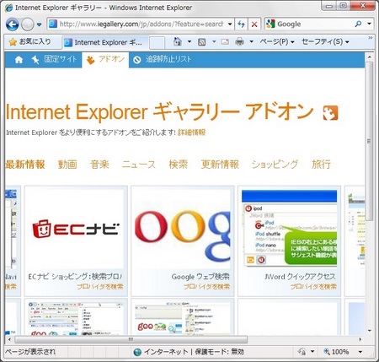Open the recent pages dropdown arrow
379x362 pixels.
(x=40, y=24)
